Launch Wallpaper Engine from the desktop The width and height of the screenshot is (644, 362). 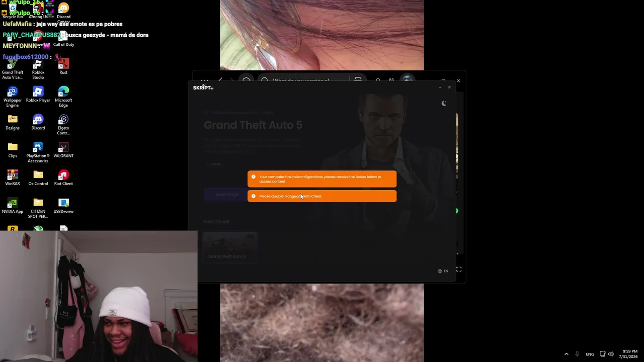coord(13,97)
